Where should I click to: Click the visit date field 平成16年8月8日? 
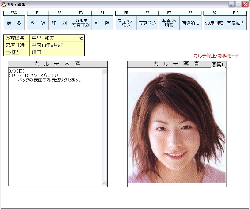click(x=57, y=45)
